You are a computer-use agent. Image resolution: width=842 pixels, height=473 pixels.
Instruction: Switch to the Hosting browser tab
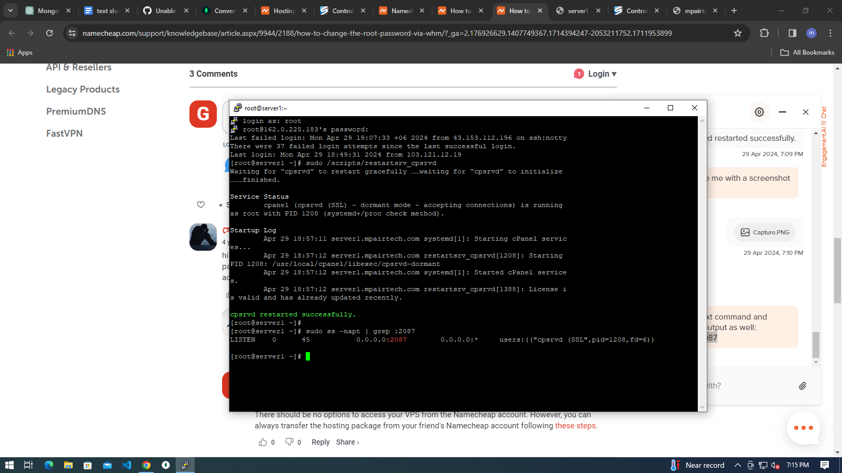(x=283, y=11)
